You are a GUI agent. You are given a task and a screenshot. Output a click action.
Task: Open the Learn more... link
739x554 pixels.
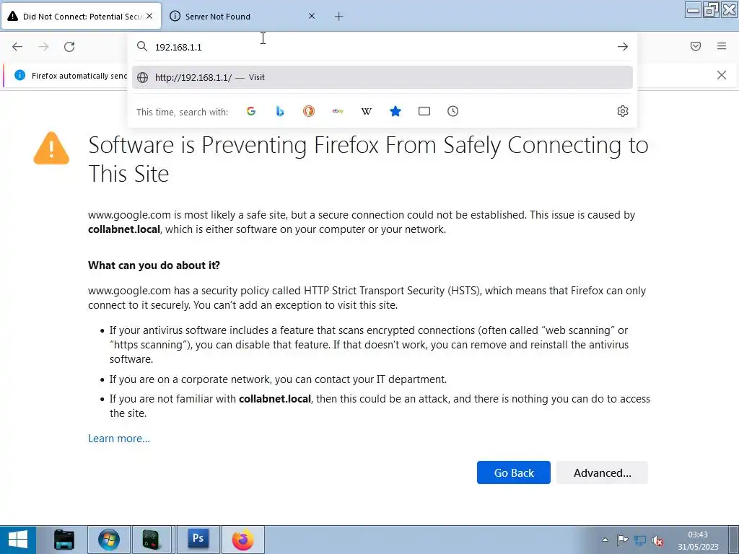(119, 439)
